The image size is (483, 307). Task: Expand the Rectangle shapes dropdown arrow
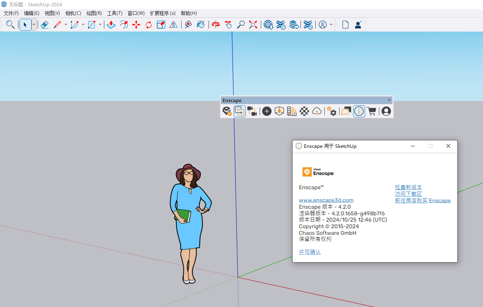pos(100,25)
